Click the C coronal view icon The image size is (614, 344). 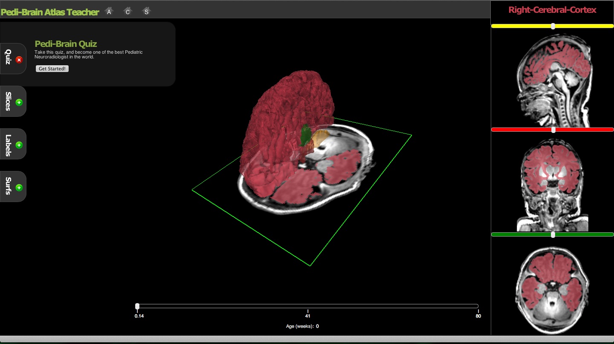[127, 12]
